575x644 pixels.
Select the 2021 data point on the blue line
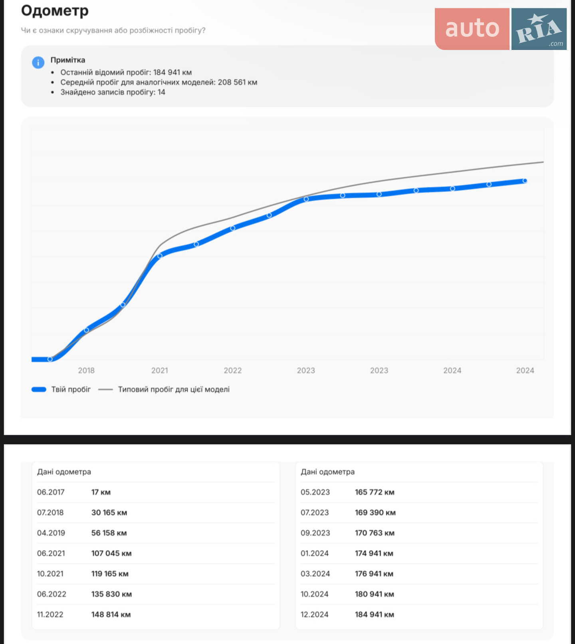point(160,256)
